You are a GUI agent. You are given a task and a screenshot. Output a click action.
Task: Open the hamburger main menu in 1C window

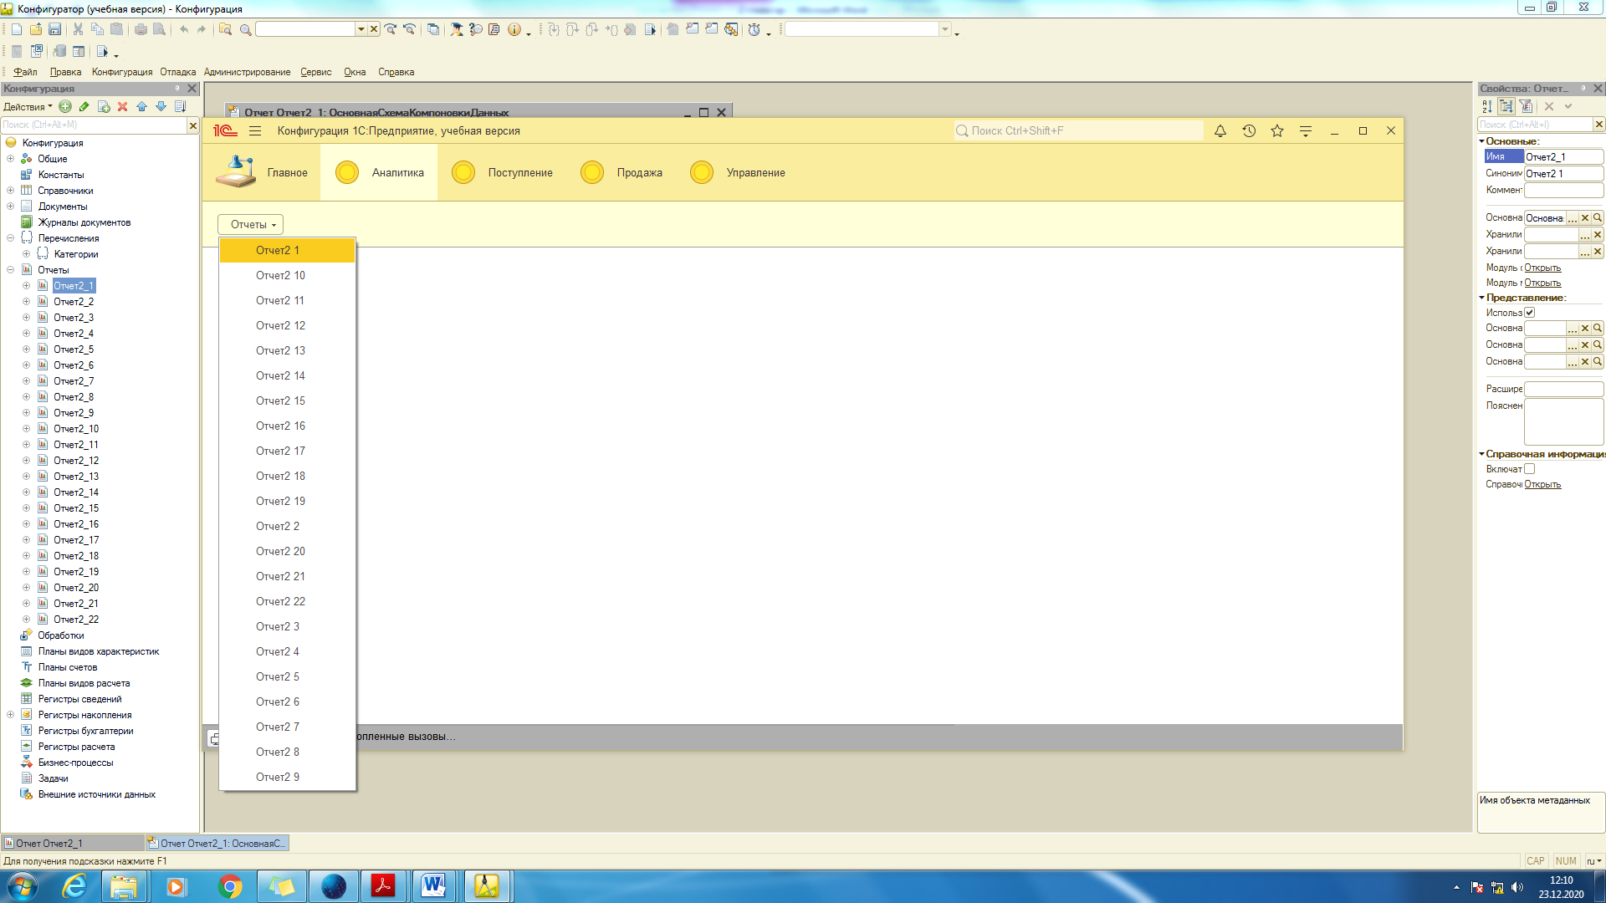coord(255,131)
